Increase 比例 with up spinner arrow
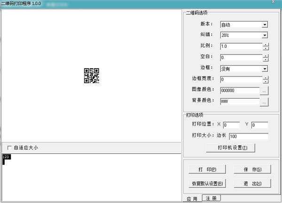This screenshot has width=282, height=203. (266, 45)
